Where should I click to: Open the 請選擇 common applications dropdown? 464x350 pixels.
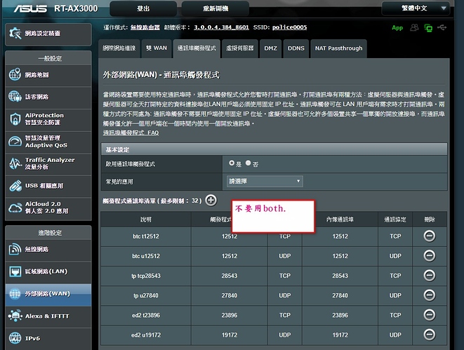(265, 181)
